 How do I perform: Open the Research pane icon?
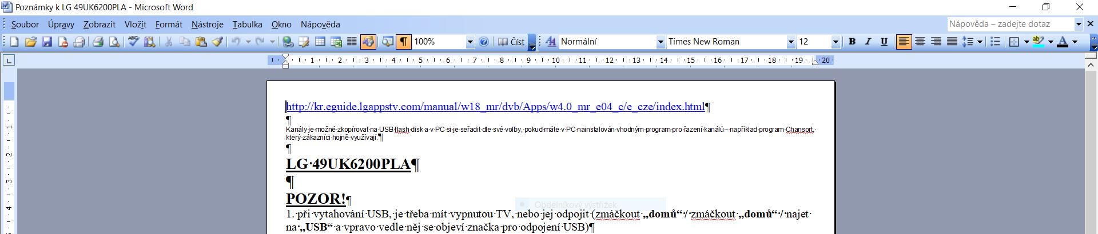[150, 42]
